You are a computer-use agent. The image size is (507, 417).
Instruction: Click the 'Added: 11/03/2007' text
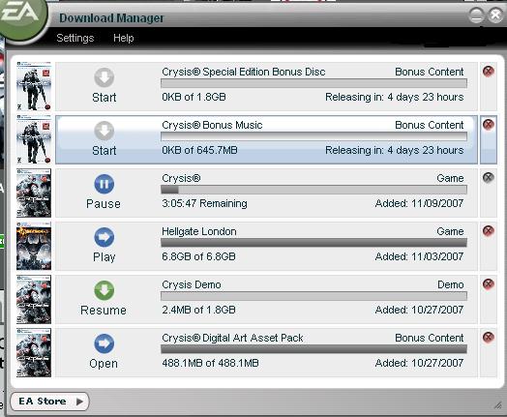[x=419, y=256]
